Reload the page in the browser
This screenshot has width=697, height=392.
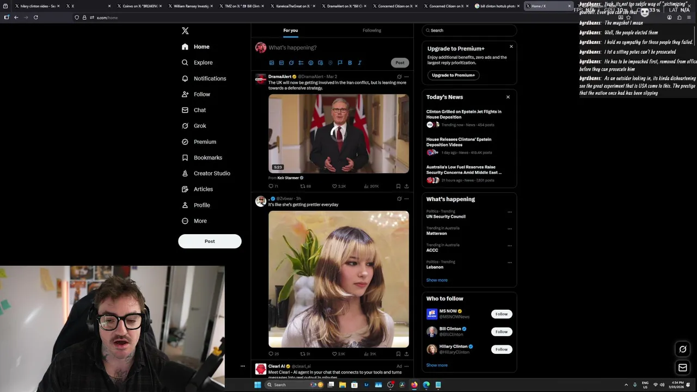[x=36, y=17]
